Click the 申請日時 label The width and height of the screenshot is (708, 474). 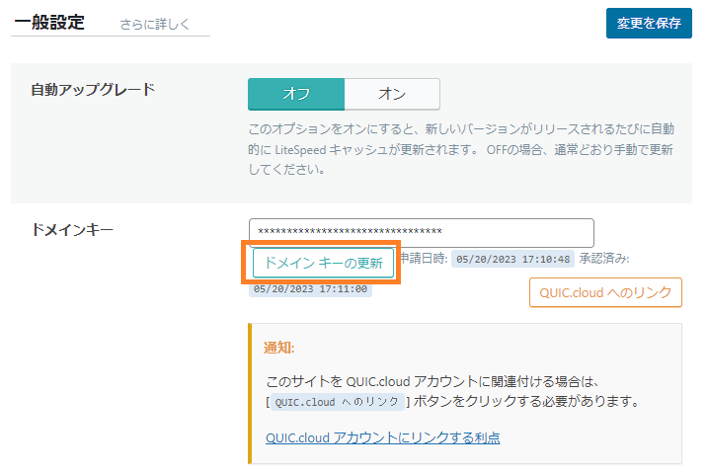tap(423, 259)
